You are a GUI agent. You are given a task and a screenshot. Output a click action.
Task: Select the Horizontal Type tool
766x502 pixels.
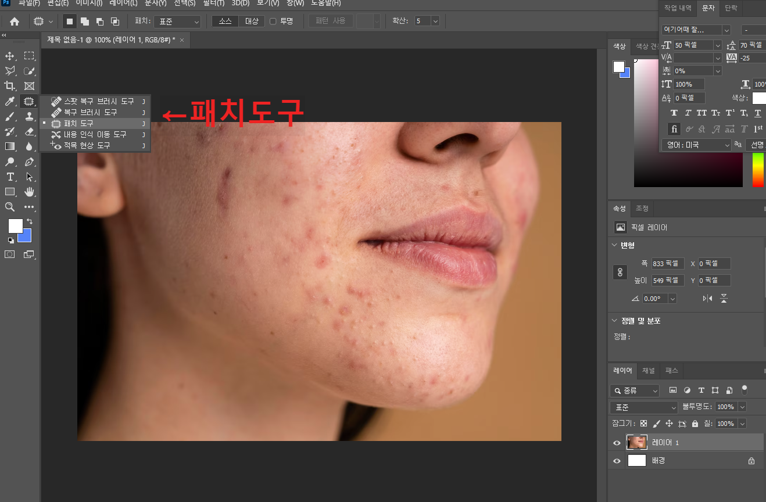click(10, 177)
